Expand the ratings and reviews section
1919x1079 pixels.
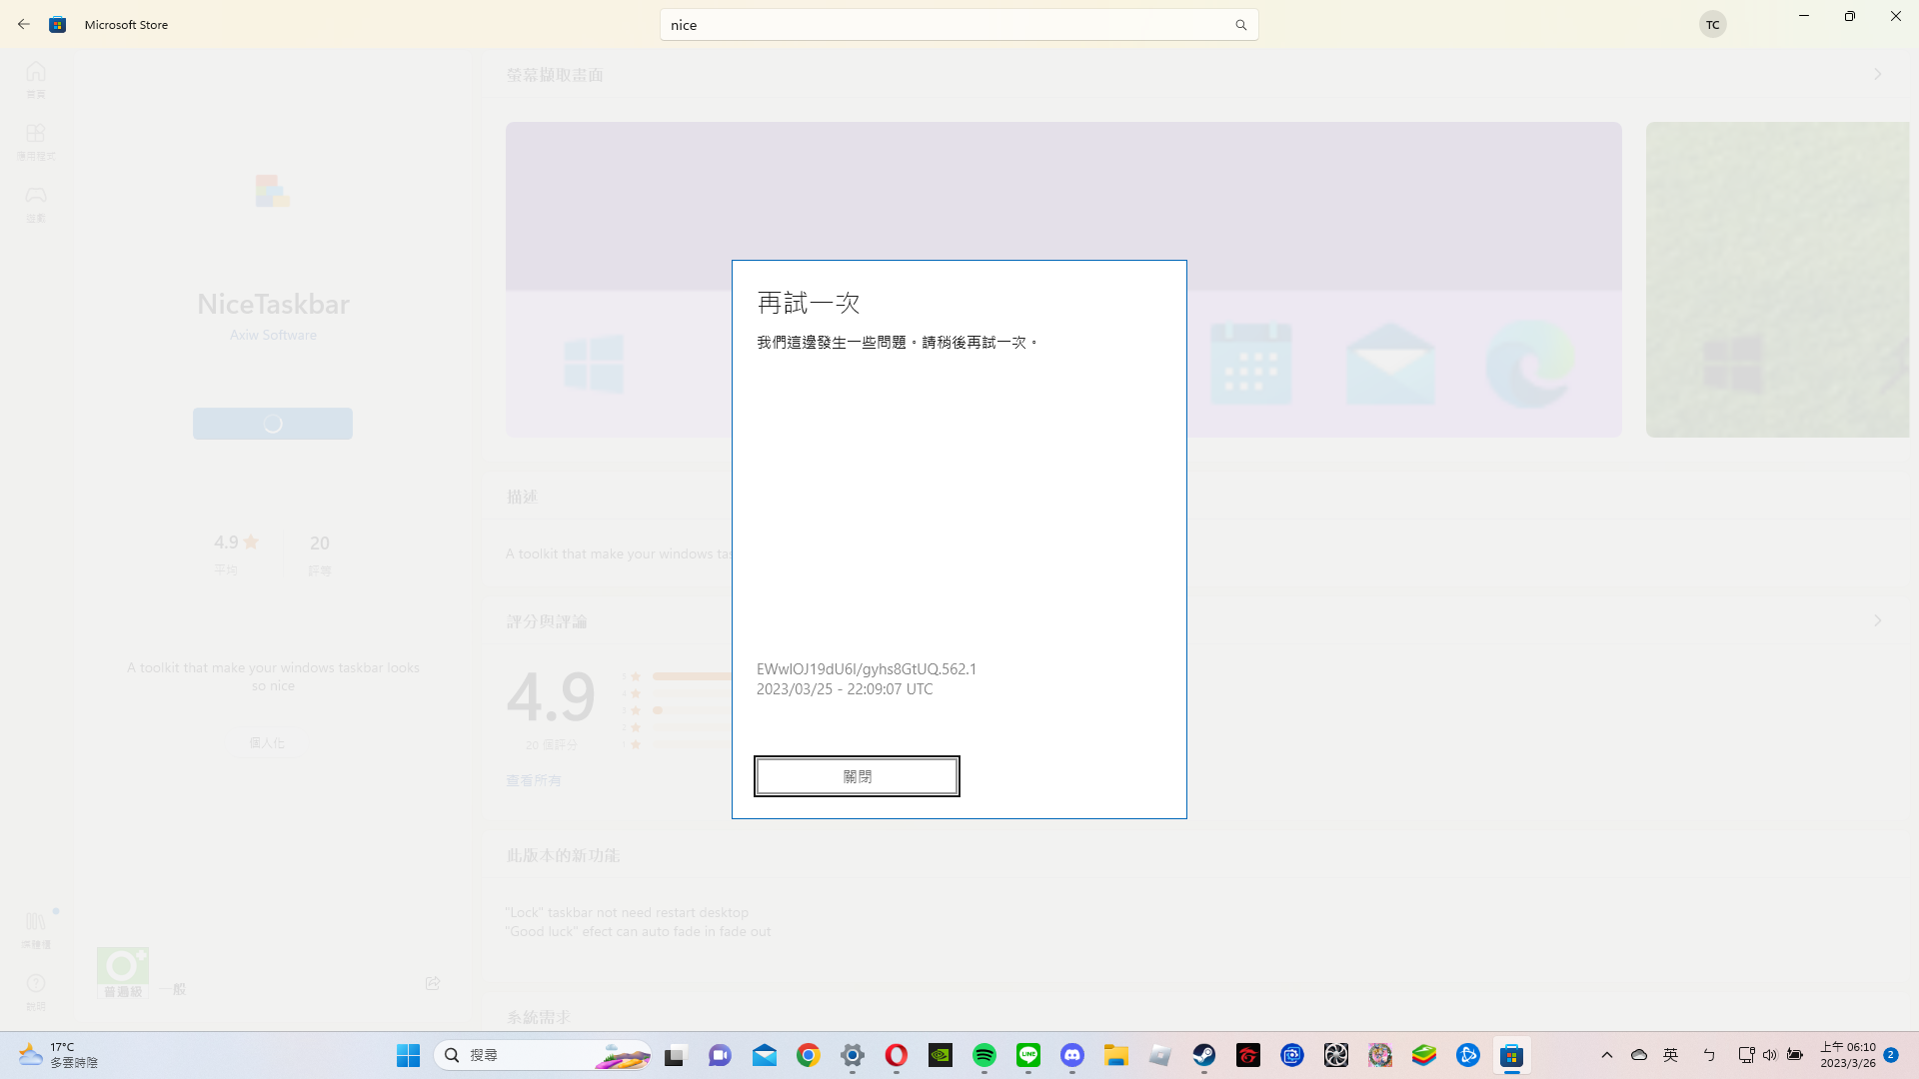[1877, 620]
